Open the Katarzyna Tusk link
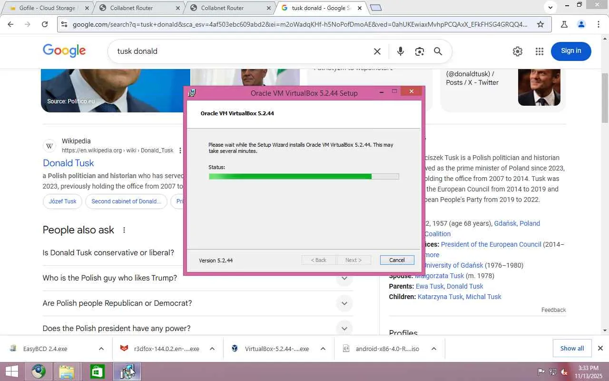This screenshot has width=609, height=381. click(440, 297)
